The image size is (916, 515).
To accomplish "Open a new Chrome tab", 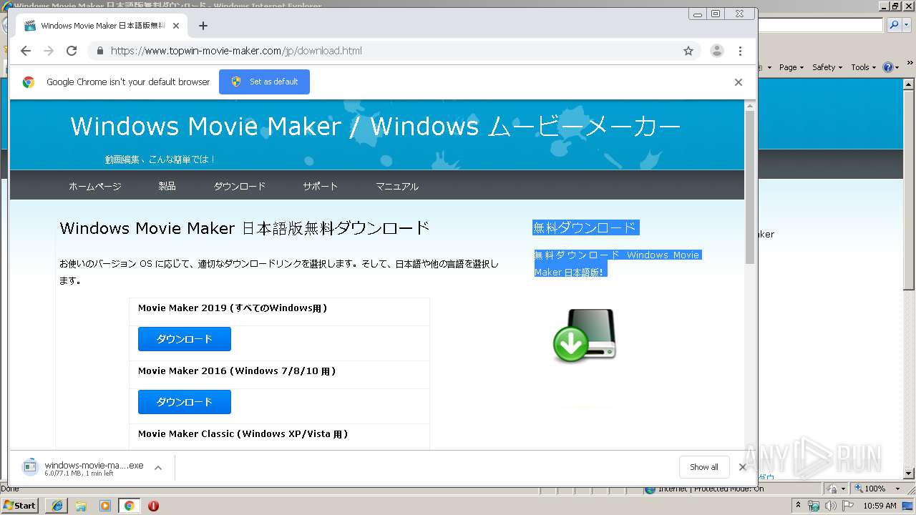I will point(203,26).
